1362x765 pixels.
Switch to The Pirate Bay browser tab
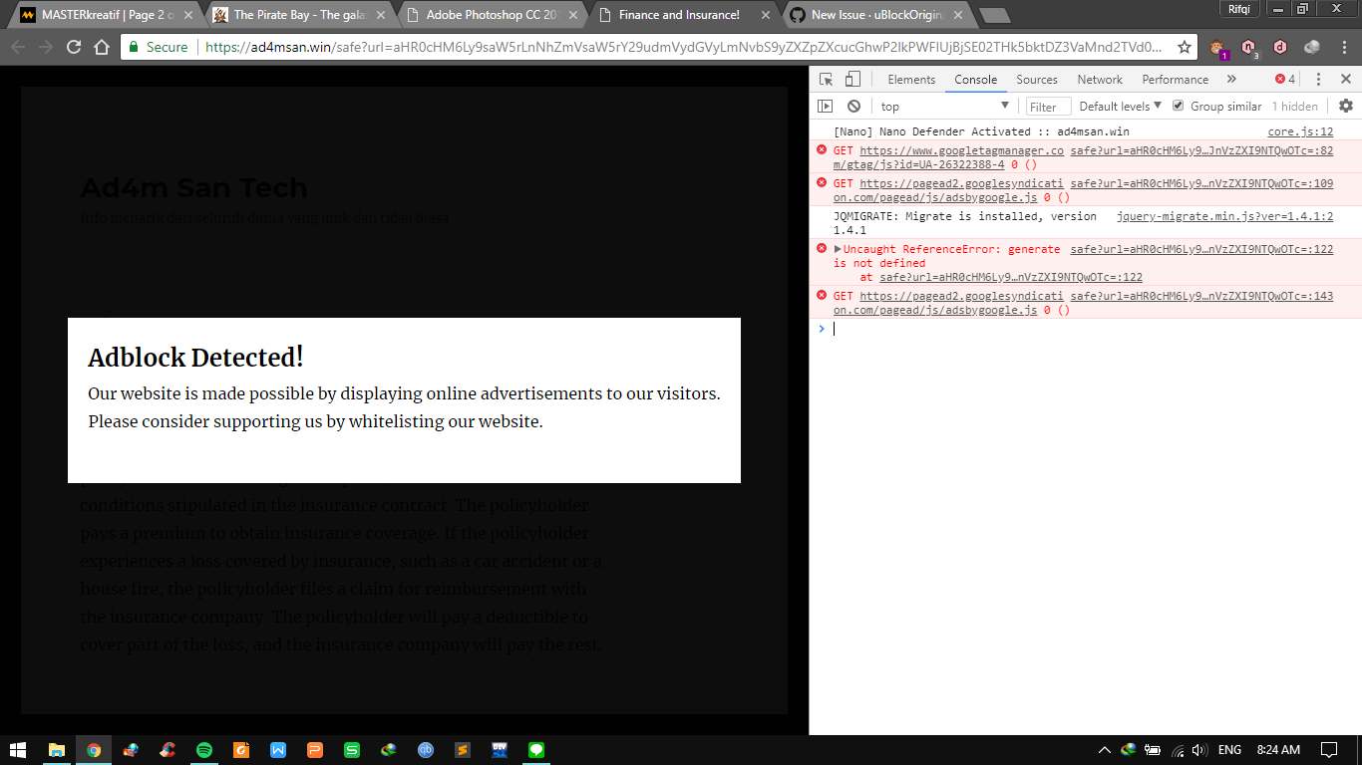coord(298,15)
